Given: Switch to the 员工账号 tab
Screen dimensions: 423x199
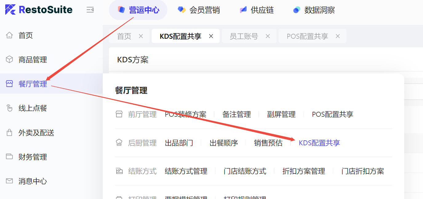Looking at the screenshot, I should (x=244, y=36).
